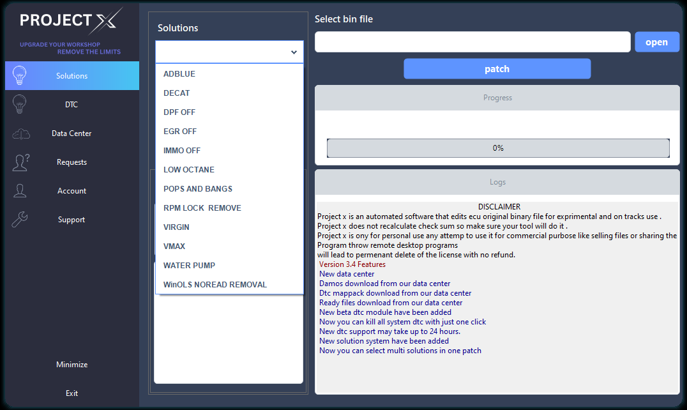687x410 pixels.
Task: Focus the Select bin file input field
Action: pyautogui.click(x=472, y=42)
